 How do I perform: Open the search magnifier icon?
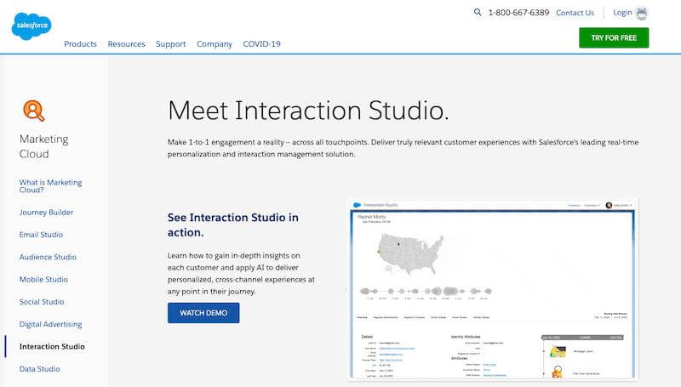coord(478,12)
